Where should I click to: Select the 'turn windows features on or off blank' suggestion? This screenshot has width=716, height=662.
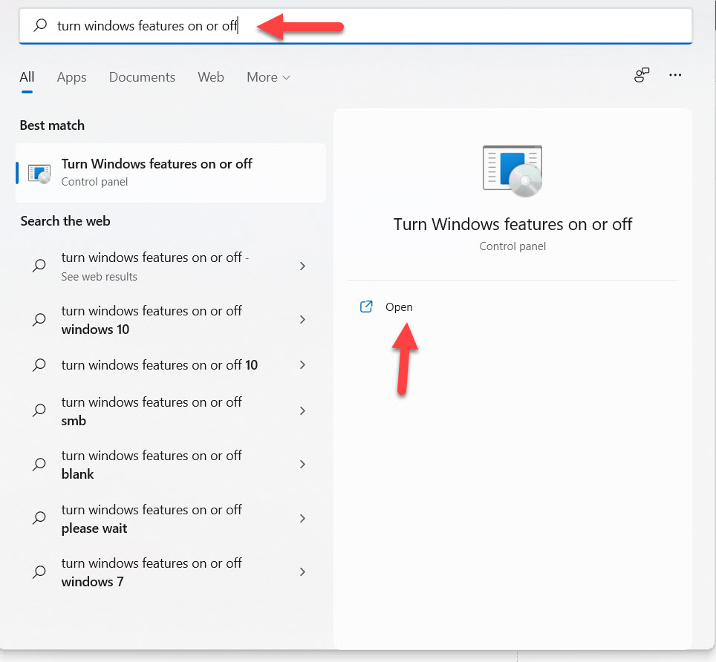coord(152,465)
